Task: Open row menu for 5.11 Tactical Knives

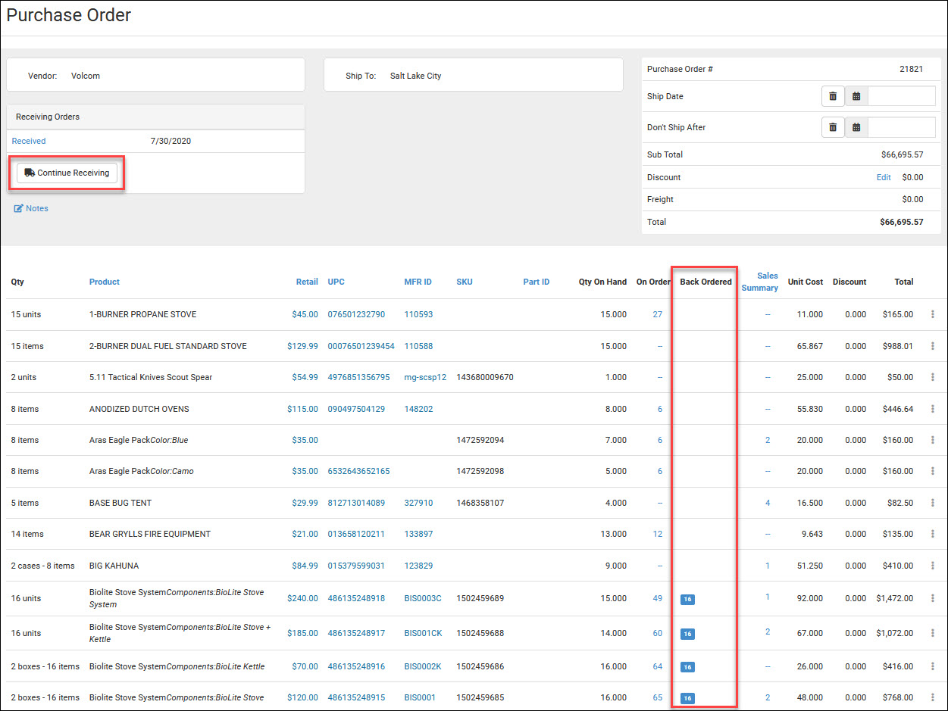Action: coord(933,377)
